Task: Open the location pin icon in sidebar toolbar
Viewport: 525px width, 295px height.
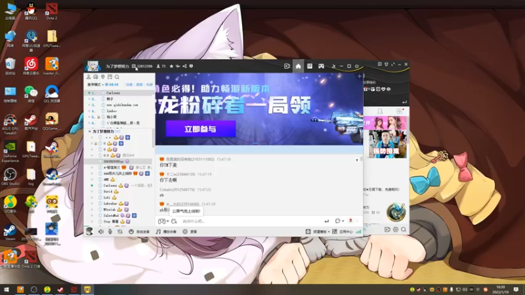Action: coord(103,77)
